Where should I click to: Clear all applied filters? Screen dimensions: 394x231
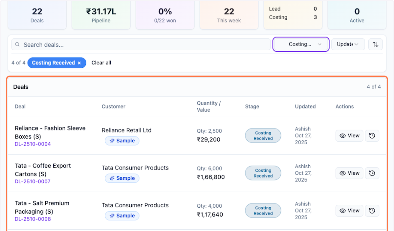[101, 63]
